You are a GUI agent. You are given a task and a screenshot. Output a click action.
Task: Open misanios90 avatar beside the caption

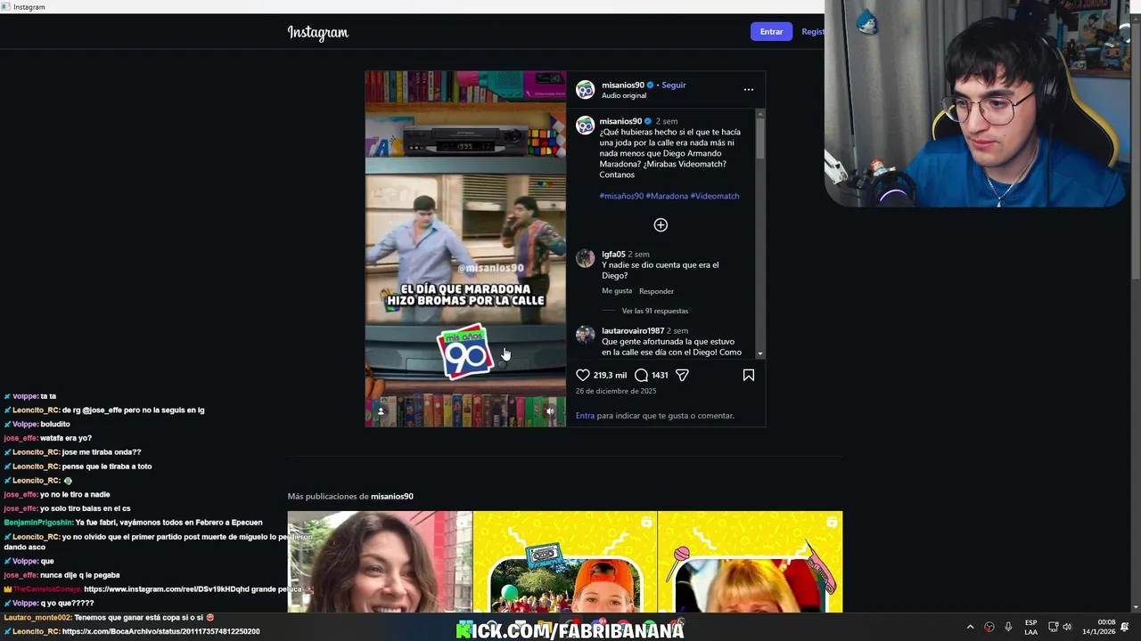[x=585, y=126]
